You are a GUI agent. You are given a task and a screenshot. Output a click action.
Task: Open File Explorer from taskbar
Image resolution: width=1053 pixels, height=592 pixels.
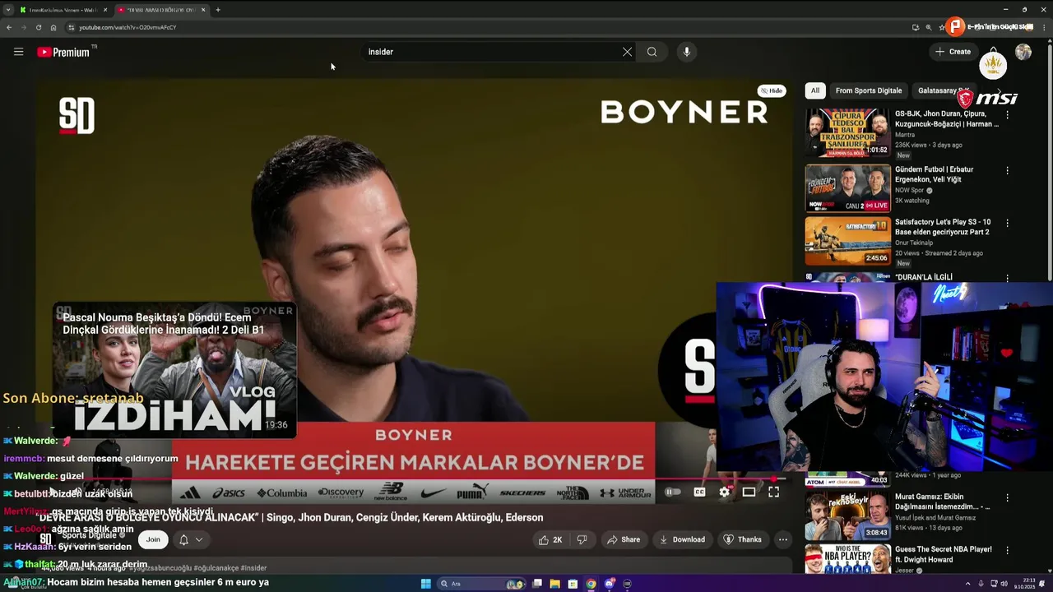click(x=554, y=584)
